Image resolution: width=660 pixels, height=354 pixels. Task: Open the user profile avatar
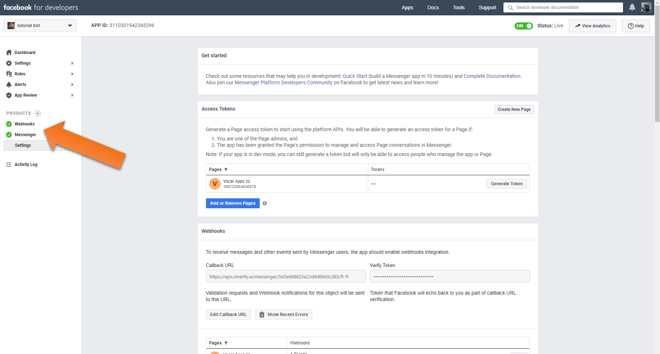tap(646, 7)
